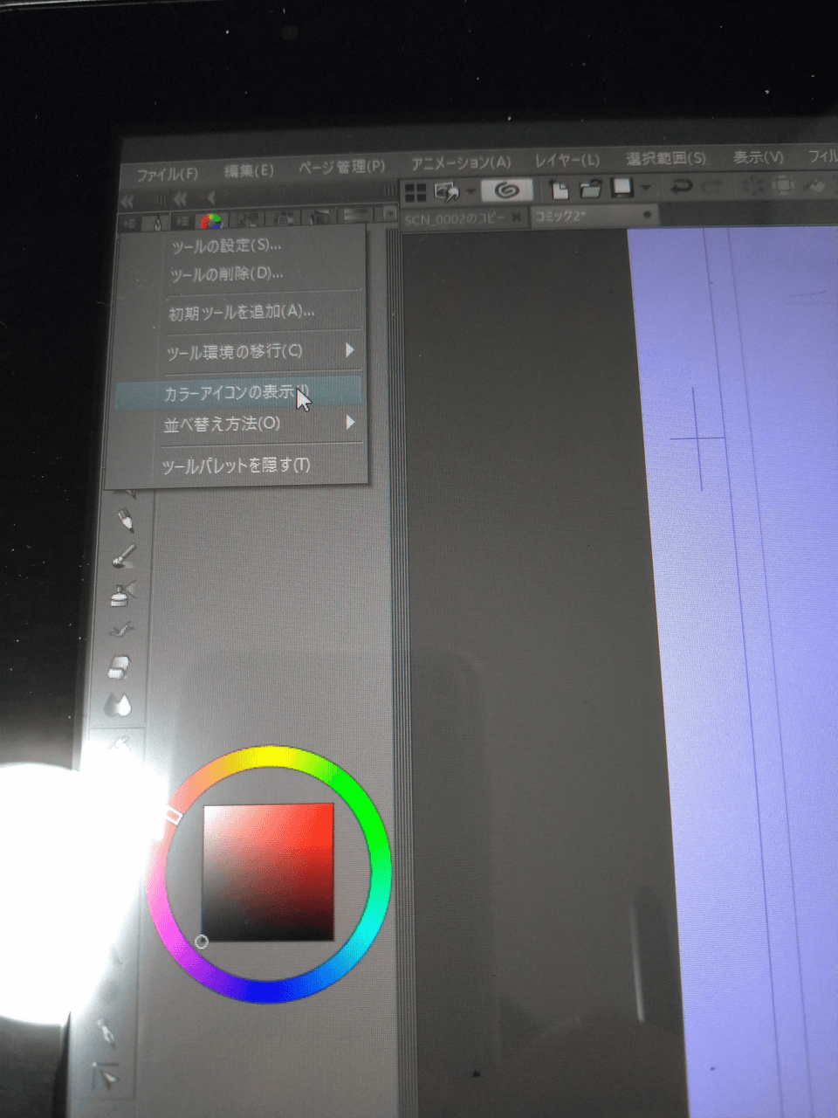Screen dimensions: 838x1118
Task: Click the Save floppy disk icon
Action: (x=622, y=186)
